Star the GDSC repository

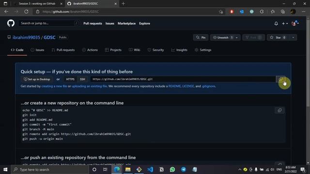pyautogui.click(x=278, y=38)
